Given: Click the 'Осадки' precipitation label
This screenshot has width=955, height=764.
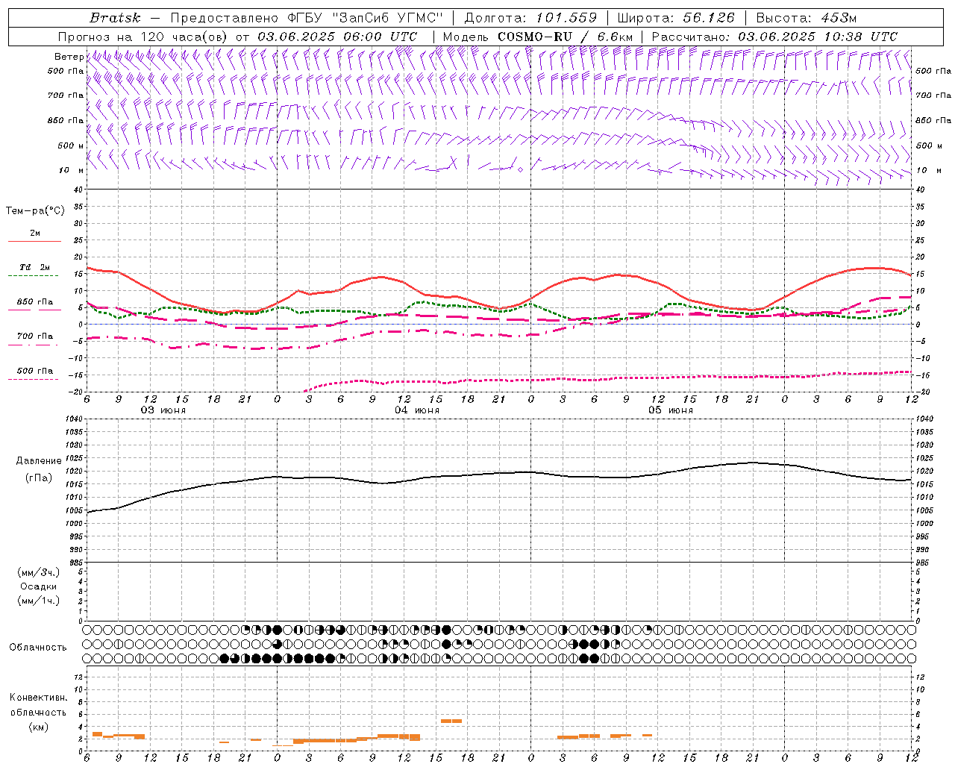Looking at the screenshot, I should pos(39,586).
